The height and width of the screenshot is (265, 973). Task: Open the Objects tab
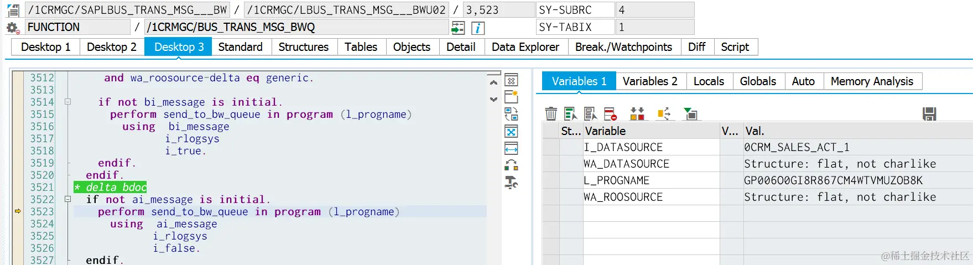click(x=412, y=47)
